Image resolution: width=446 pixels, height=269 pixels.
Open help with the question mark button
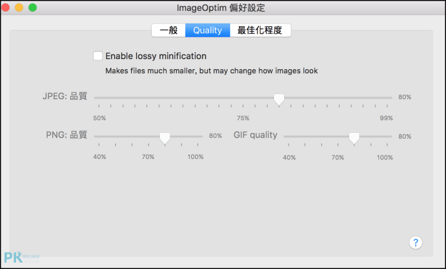point(415,243)
